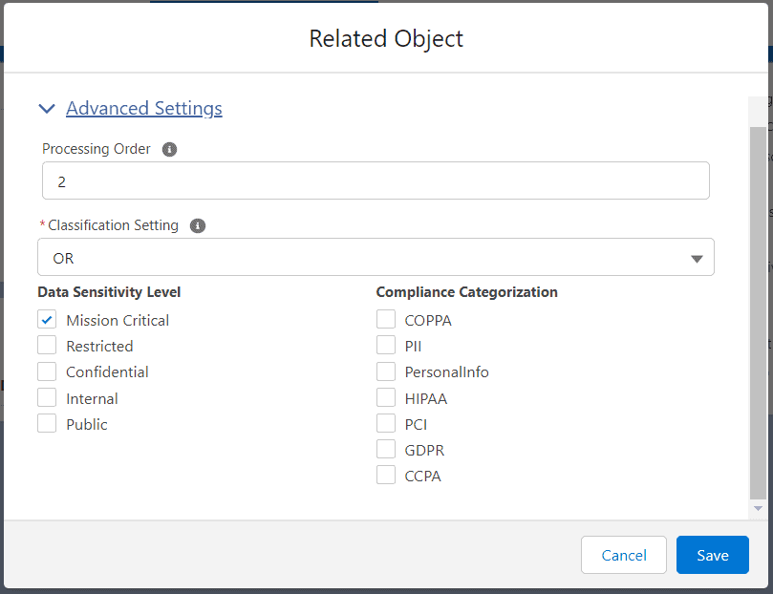This screenshot has height=594, width=773.
Task: Click the Processing Order info icon
Action: click(169, 150)
